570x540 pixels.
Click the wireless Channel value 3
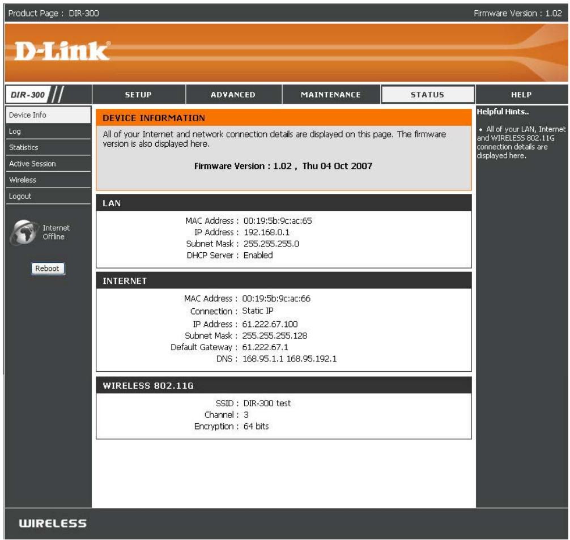[x=246, y=415]
